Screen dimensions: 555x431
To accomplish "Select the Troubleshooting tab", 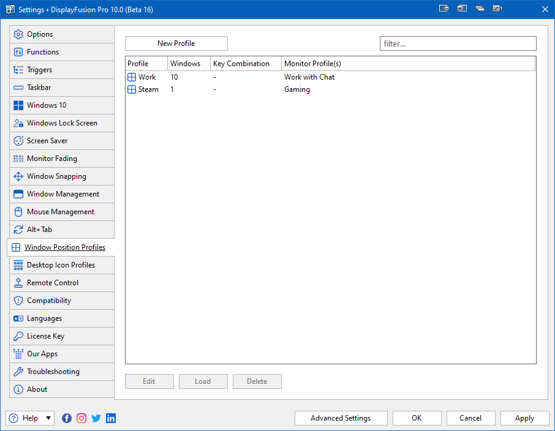I will [x=62, y=372].
